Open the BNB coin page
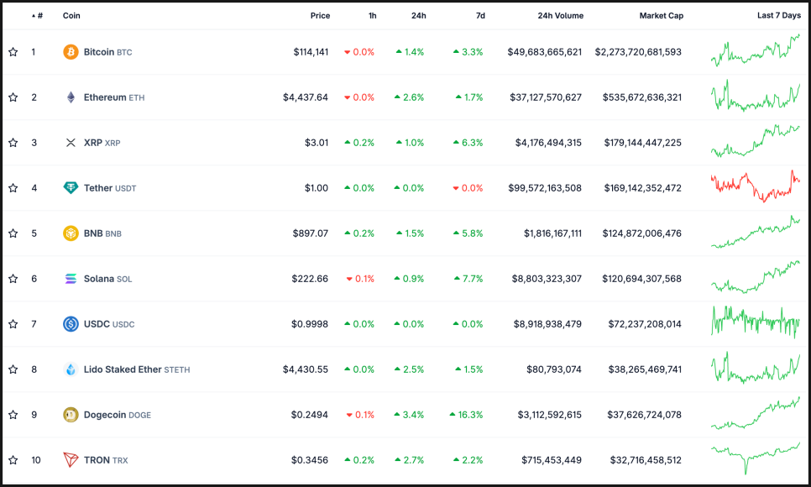The height and width of the screenshot is (487, 811). coord(102,233)
